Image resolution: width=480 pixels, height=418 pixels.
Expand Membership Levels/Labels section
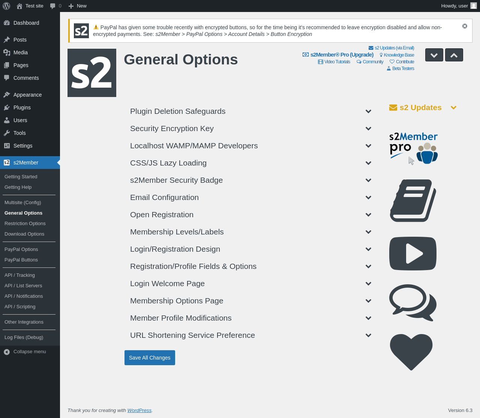[x=251, y=232]
